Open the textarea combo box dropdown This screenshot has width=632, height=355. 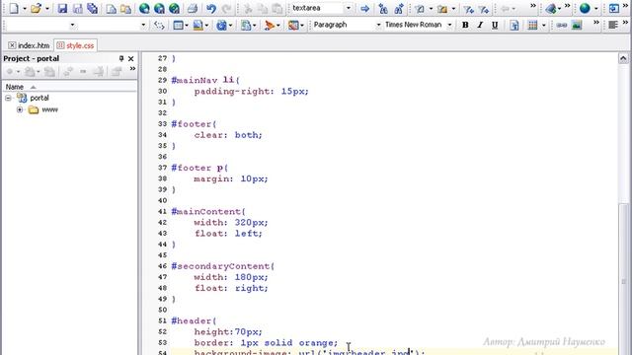(x=349, y=8)
